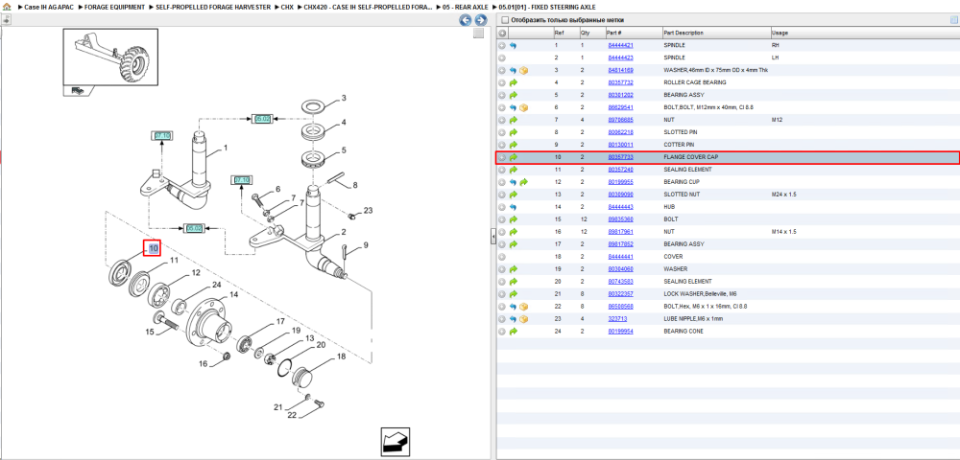Select the 'SEALING ELEMENT' text on ref 20 row

click(687, 282)
